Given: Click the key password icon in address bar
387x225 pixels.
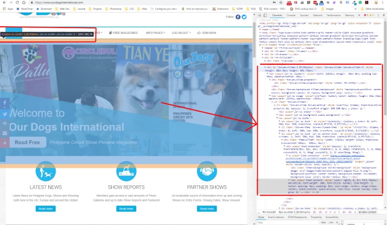Looking at the screenshot, I should click(274, 2).
